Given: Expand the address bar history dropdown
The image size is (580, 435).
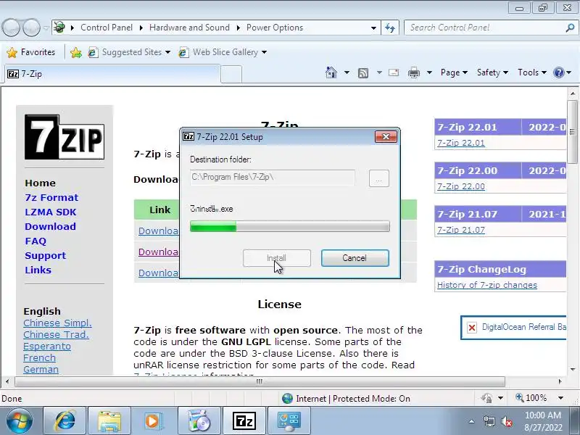Looking at the screenshot, I should click(x=373, y=28).
